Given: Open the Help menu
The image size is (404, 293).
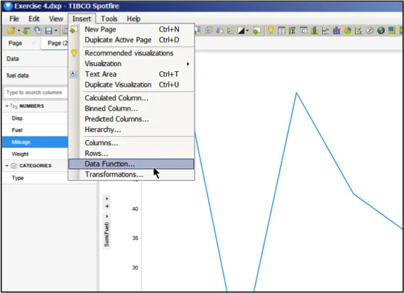Looking at the screenshot, I should (x=133, y=18).
